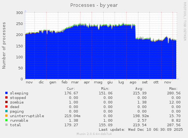Click the 'dic' month label

click(x=41, y=82)
